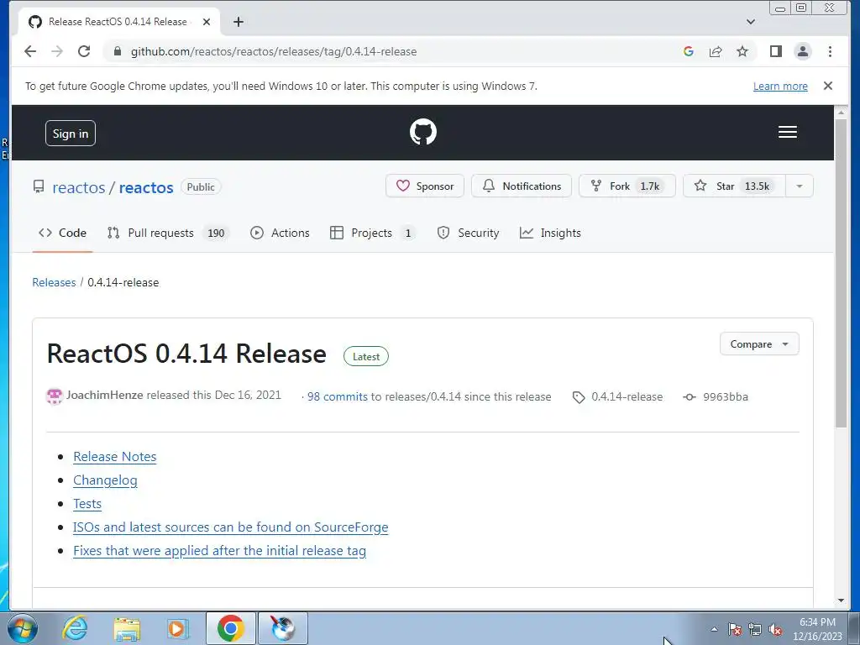Click the browser forward arrow

(57, 51)
